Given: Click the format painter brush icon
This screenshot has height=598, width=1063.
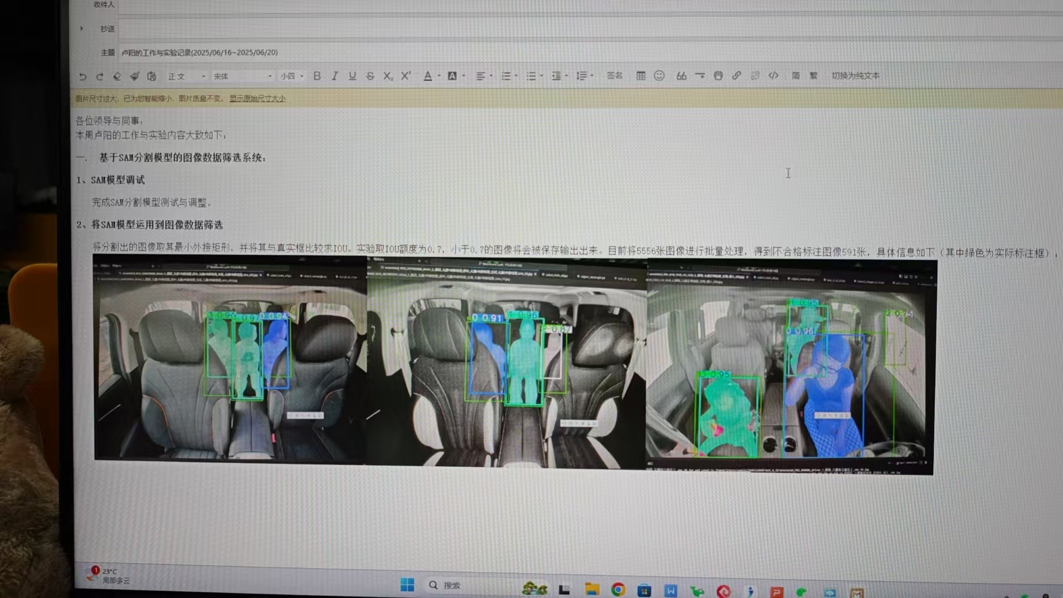Looking at the screenshot, I should pos(135,76).
